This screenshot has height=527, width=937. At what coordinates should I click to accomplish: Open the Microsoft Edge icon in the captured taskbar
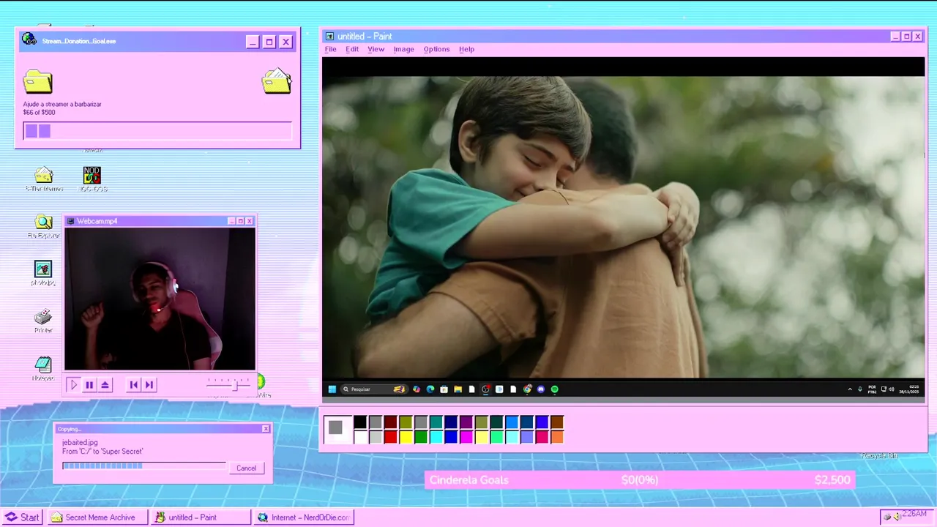430,389
